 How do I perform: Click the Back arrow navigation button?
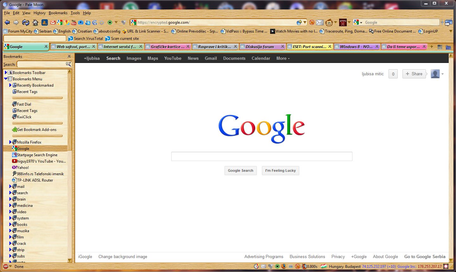(7, 22)
